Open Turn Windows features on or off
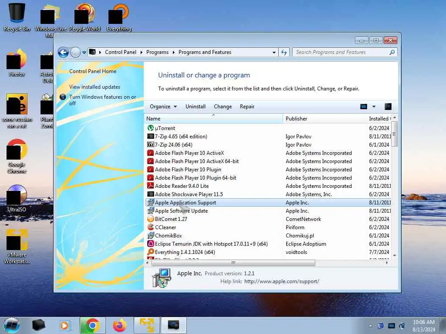 tap(102, 100)
